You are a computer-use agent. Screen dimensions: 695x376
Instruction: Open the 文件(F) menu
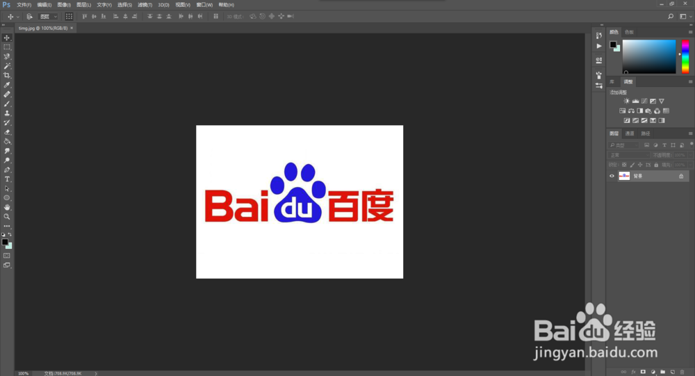click(24, 5)
